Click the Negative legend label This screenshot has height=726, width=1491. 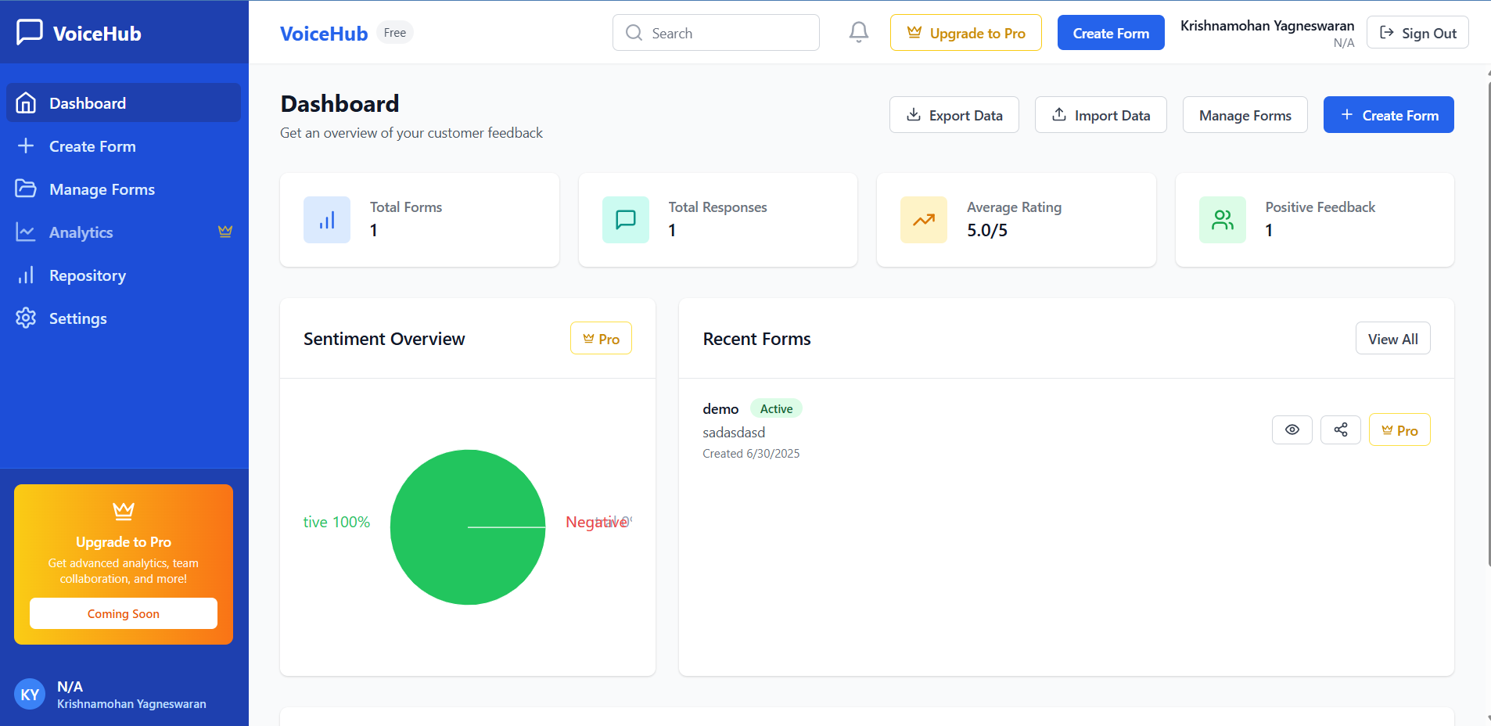[x=597, y=522]
